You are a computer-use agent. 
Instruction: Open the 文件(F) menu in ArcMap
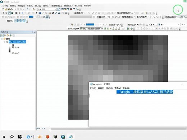coord(5,6)
